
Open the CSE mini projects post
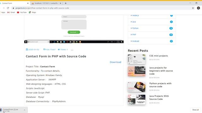pyautogui.click(x=158, y=56)
